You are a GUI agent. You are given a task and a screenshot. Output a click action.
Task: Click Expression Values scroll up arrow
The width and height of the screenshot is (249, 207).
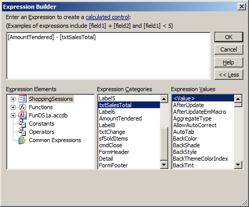[x=238, y=99]
